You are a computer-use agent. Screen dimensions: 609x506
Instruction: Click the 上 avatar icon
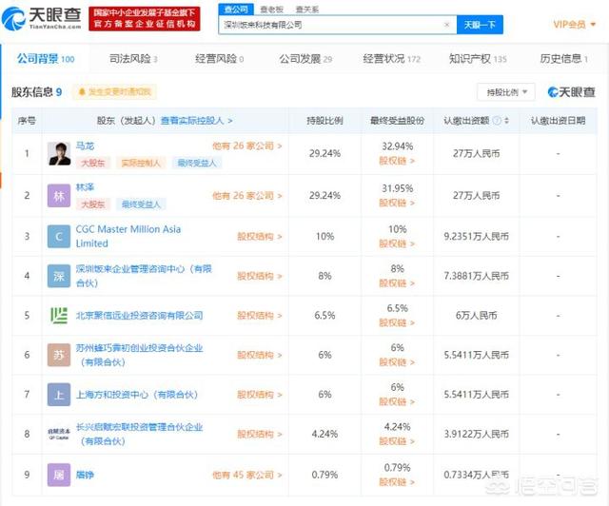[59, 395]
